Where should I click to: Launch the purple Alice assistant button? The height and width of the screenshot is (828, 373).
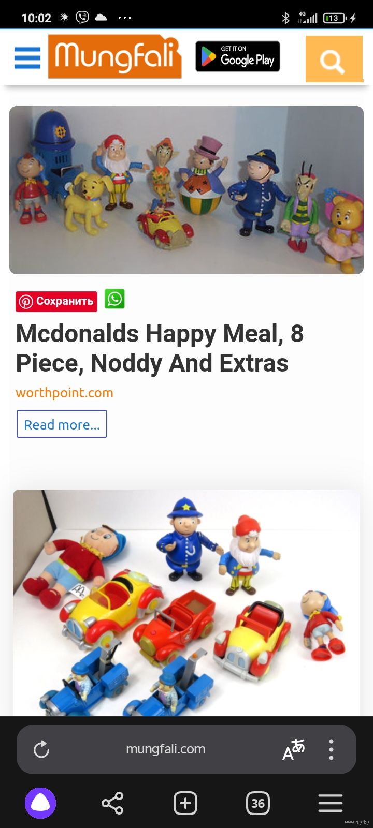40,803
